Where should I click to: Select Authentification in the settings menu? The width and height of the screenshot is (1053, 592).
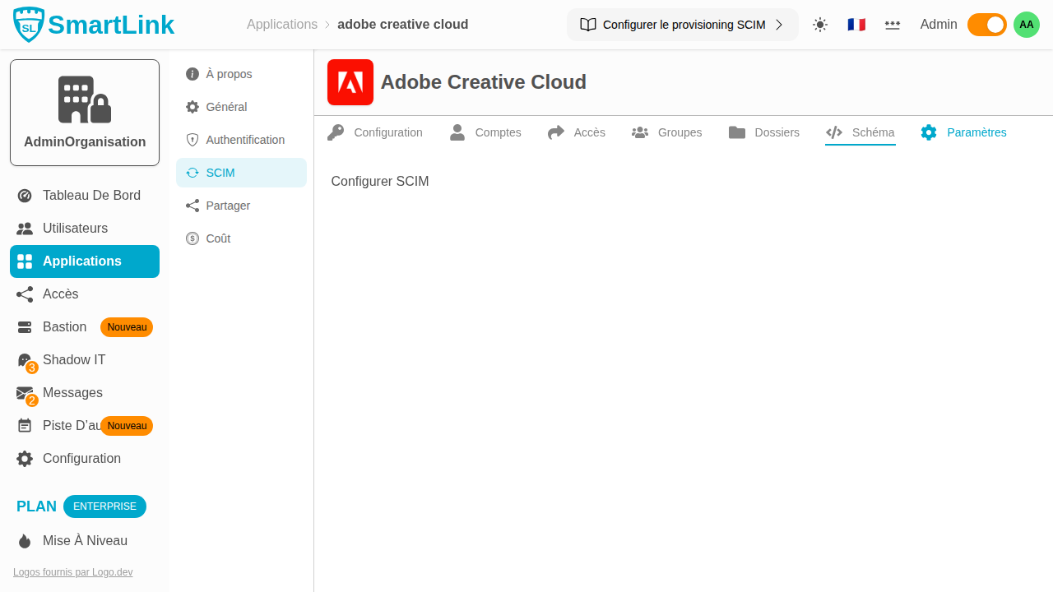pyautogui.click(x=244, y=140)
